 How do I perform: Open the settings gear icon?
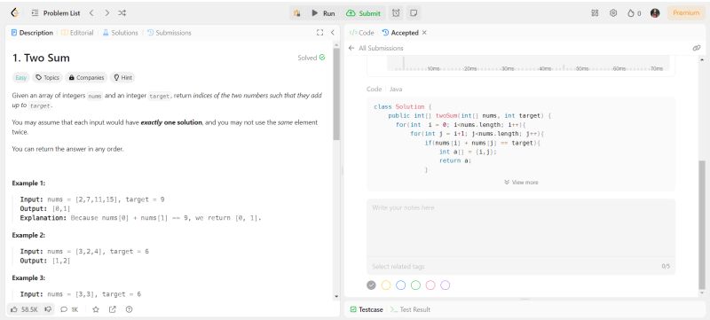pyautogui.click(x=613, y=13)
